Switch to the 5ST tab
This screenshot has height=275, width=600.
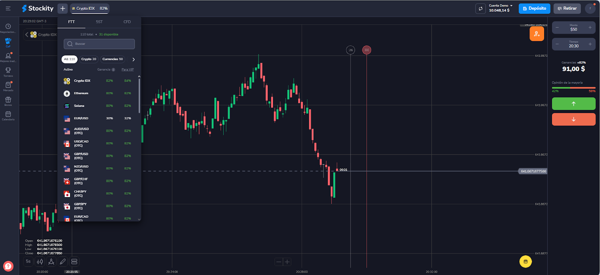coord(99,22)
